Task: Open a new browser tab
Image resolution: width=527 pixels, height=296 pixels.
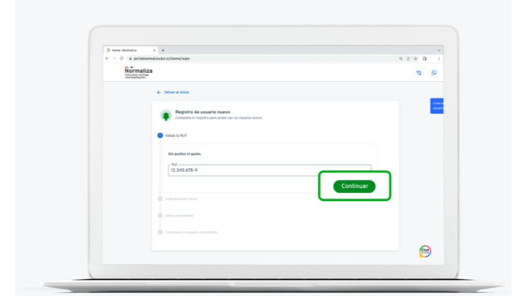Action: click(163, 50)
